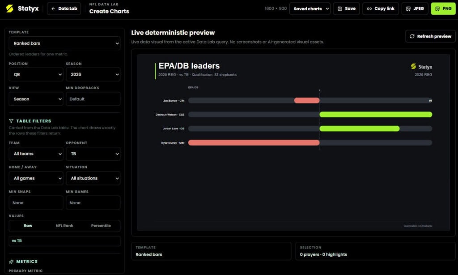Click the Table Filters funnel icon
The image size is (458, 275).
click(11, 121)
